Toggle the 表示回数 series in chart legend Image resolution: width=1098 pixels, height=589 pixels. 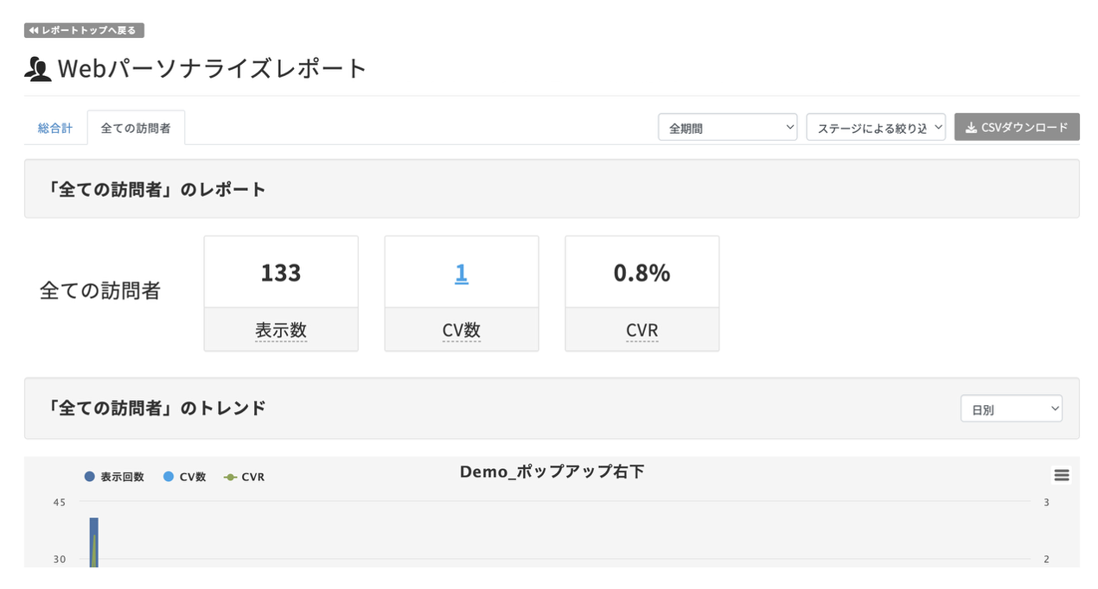coord(115,477)
